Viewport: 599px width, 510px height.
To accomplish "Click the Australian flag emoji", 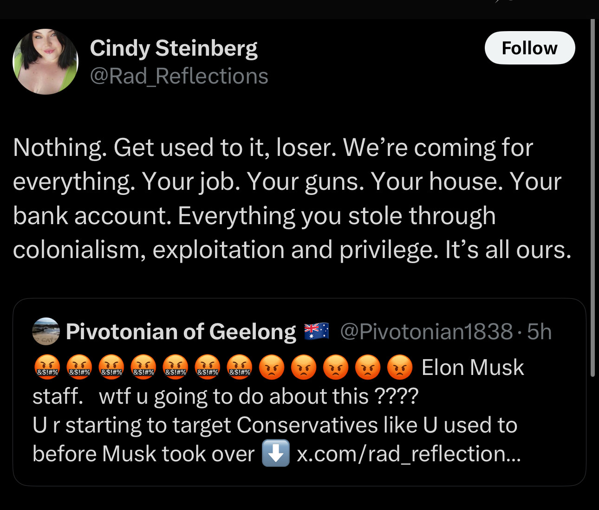I will tap(316, 331).
